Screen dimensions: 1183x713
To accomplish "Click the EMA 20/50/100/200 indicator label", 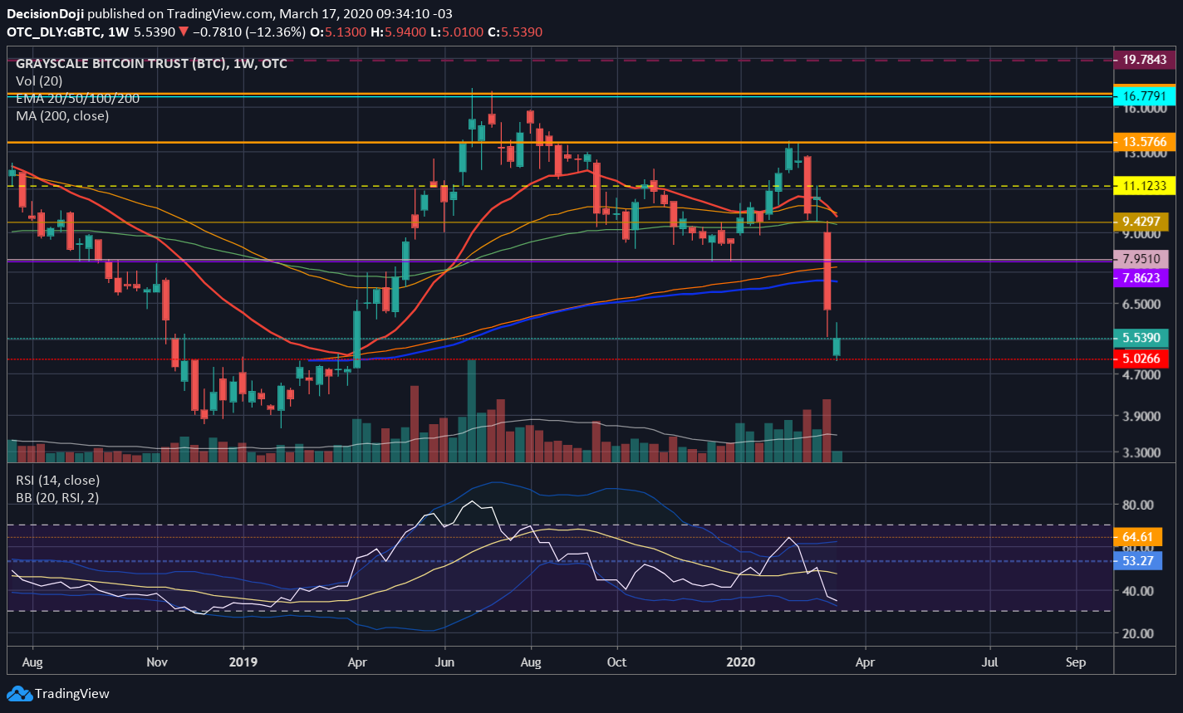I will (x=77, y=98).
